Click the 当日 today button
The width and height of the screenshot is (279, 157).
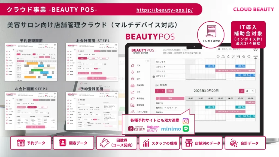(x=170, y=91)
